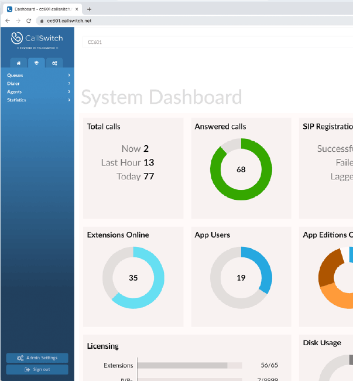This screenshot has width=353, height=381.
Task: Open a new browser tab
Action: click(90, 9)
